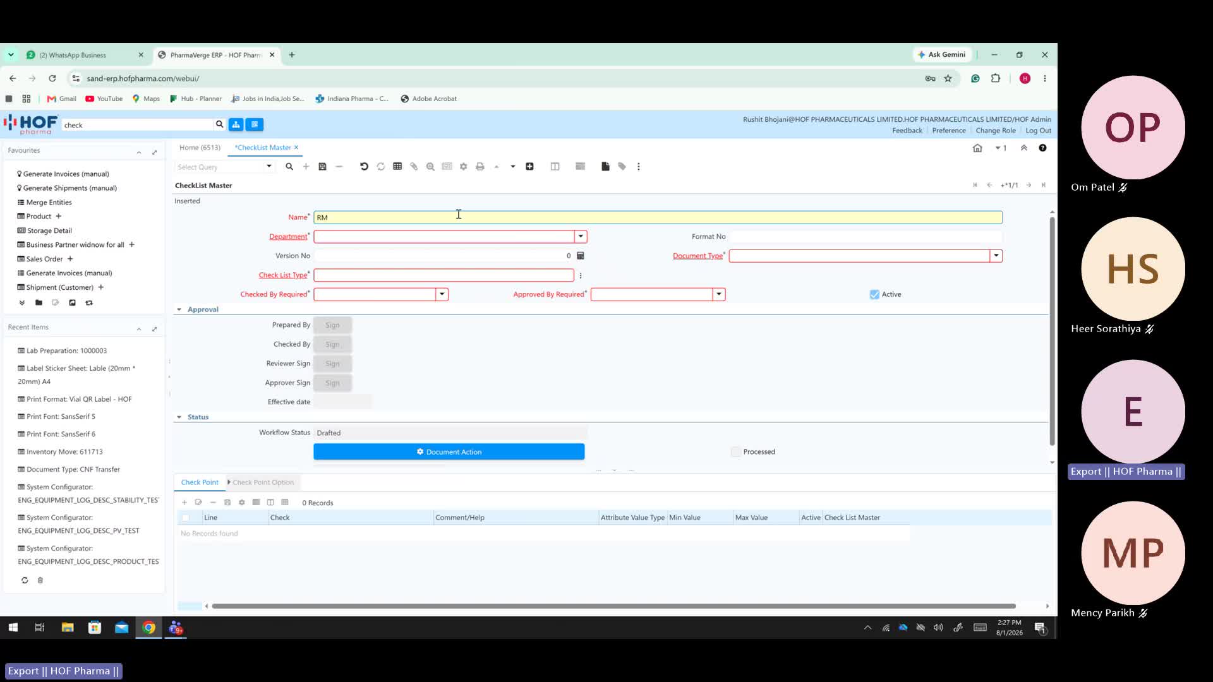Click the vertical scrollbar of the form area
Image resolution: width=1213 pixels, height=682 pixels.
[1052, 331]
